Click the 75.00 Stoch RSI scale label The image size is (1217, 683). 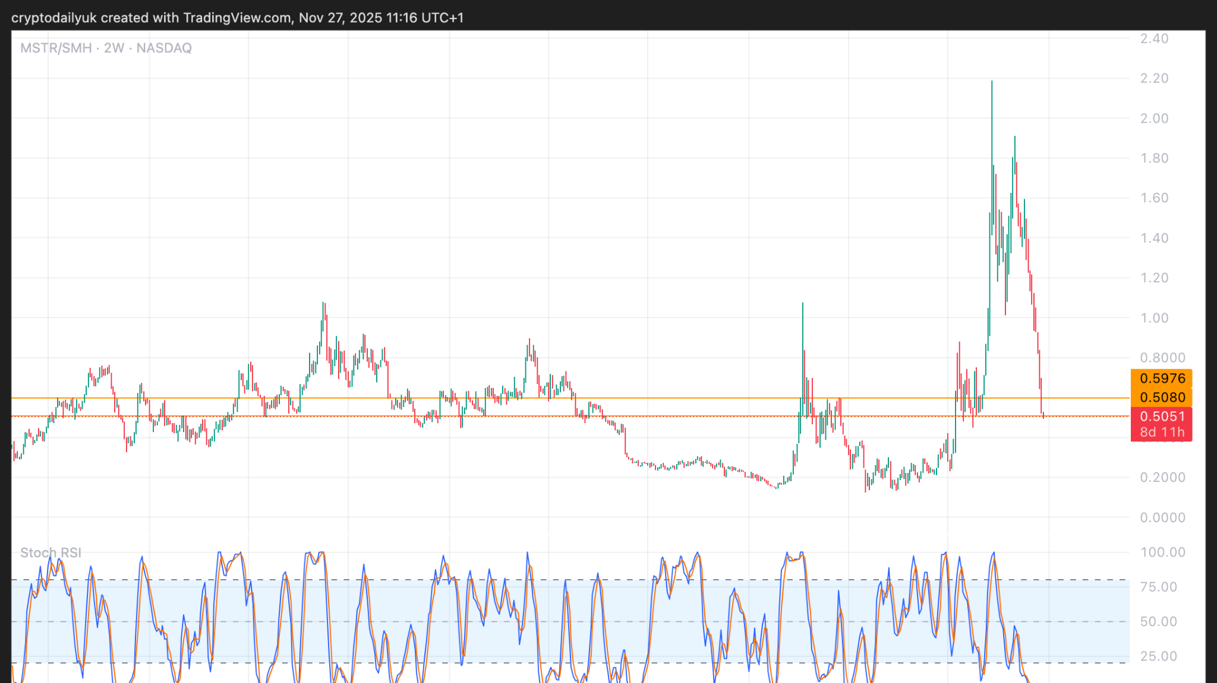1158,586
